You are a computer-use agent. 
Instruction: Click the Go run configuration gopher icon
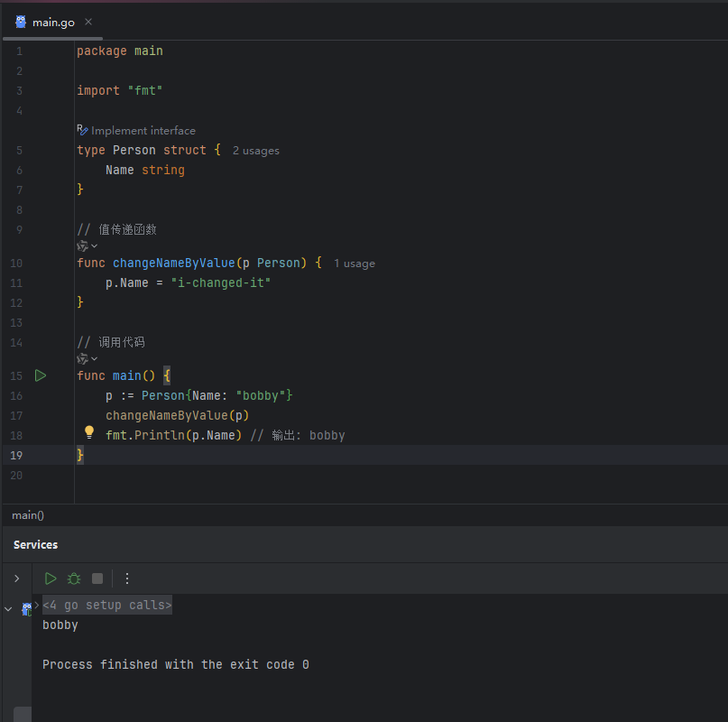tap(26, 608)
